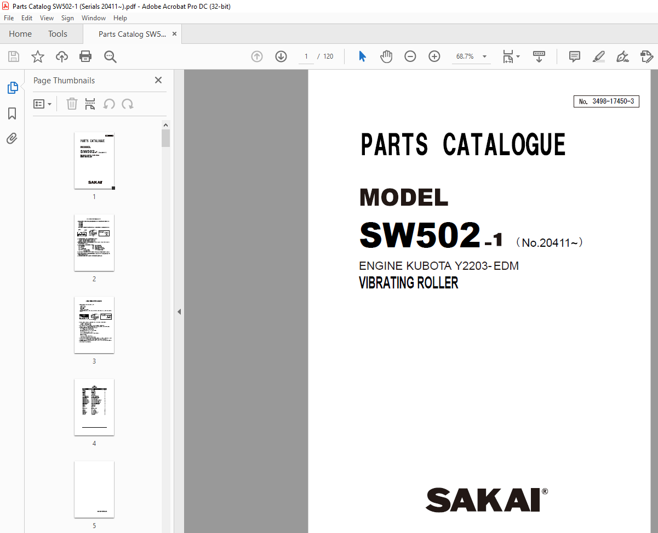Delete selected page with trash icon
Image resolution: width=658 pixels, height=533 pixels.
point(72,104)
